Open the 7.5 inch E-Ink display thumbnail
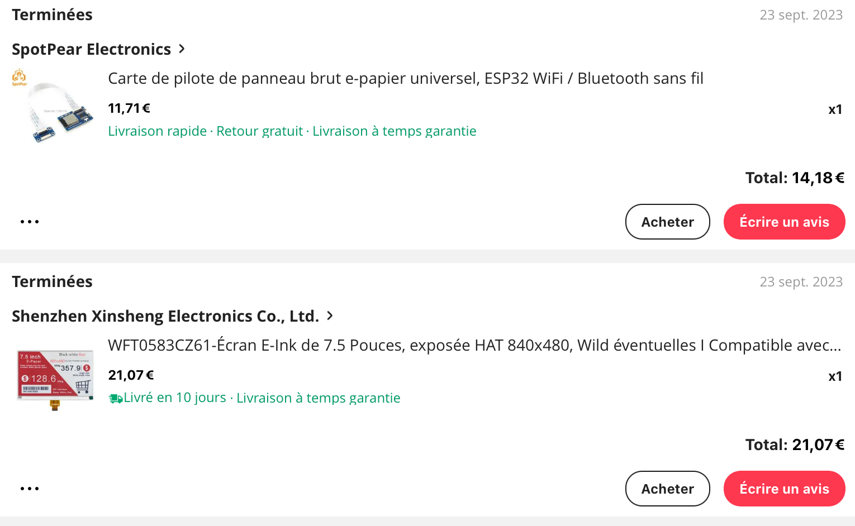The height and width of the screenshot is (526, 855). (x=55, y=377)
